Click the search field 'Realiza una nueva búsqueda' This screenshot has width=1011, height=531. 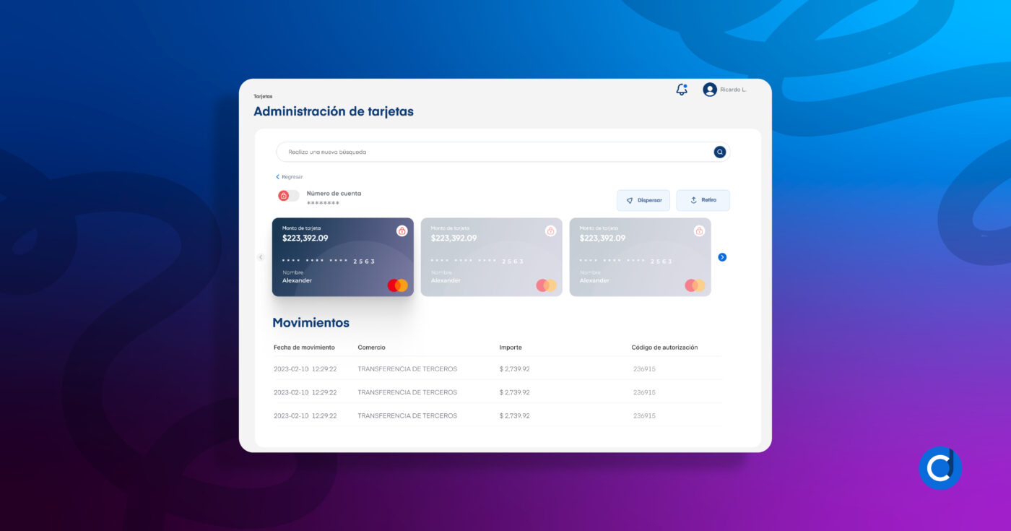[433, 152]
